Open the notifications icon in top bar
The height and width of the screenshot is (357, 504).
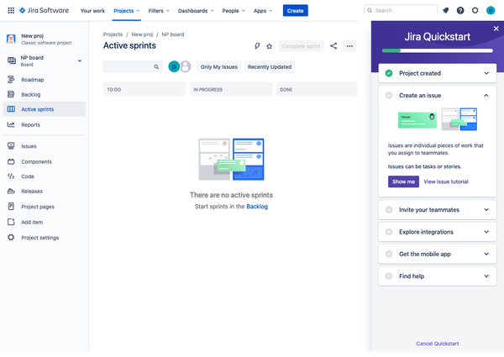445,11
